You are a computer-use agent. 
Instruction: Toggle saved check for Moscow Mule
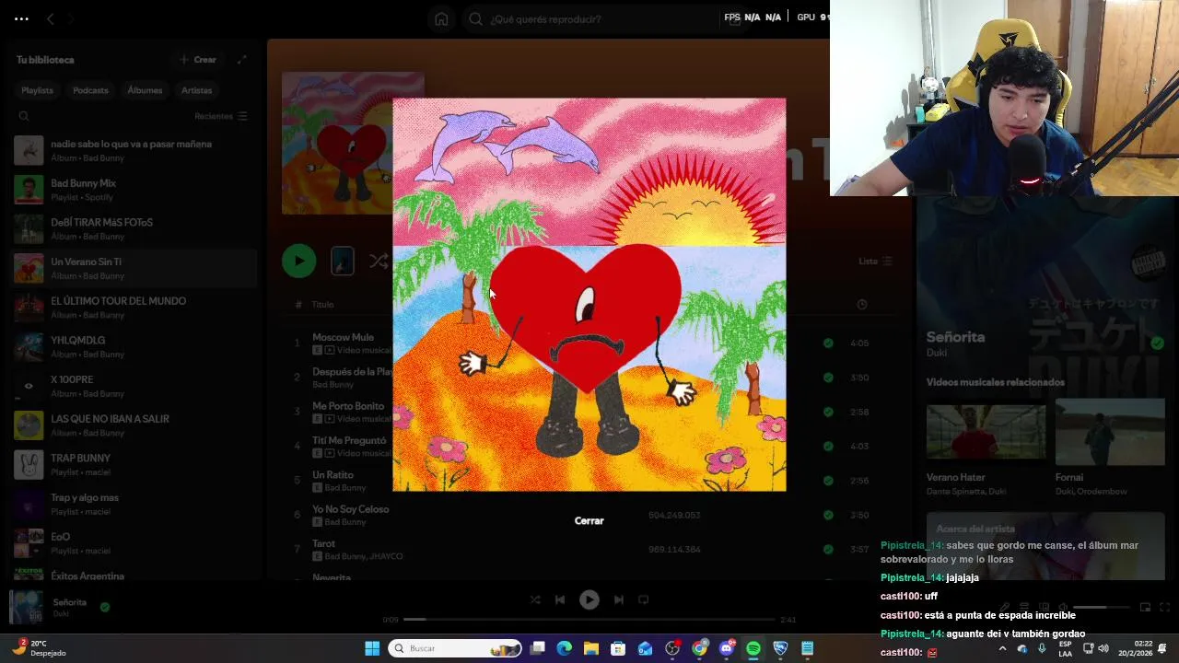(828, 343)
